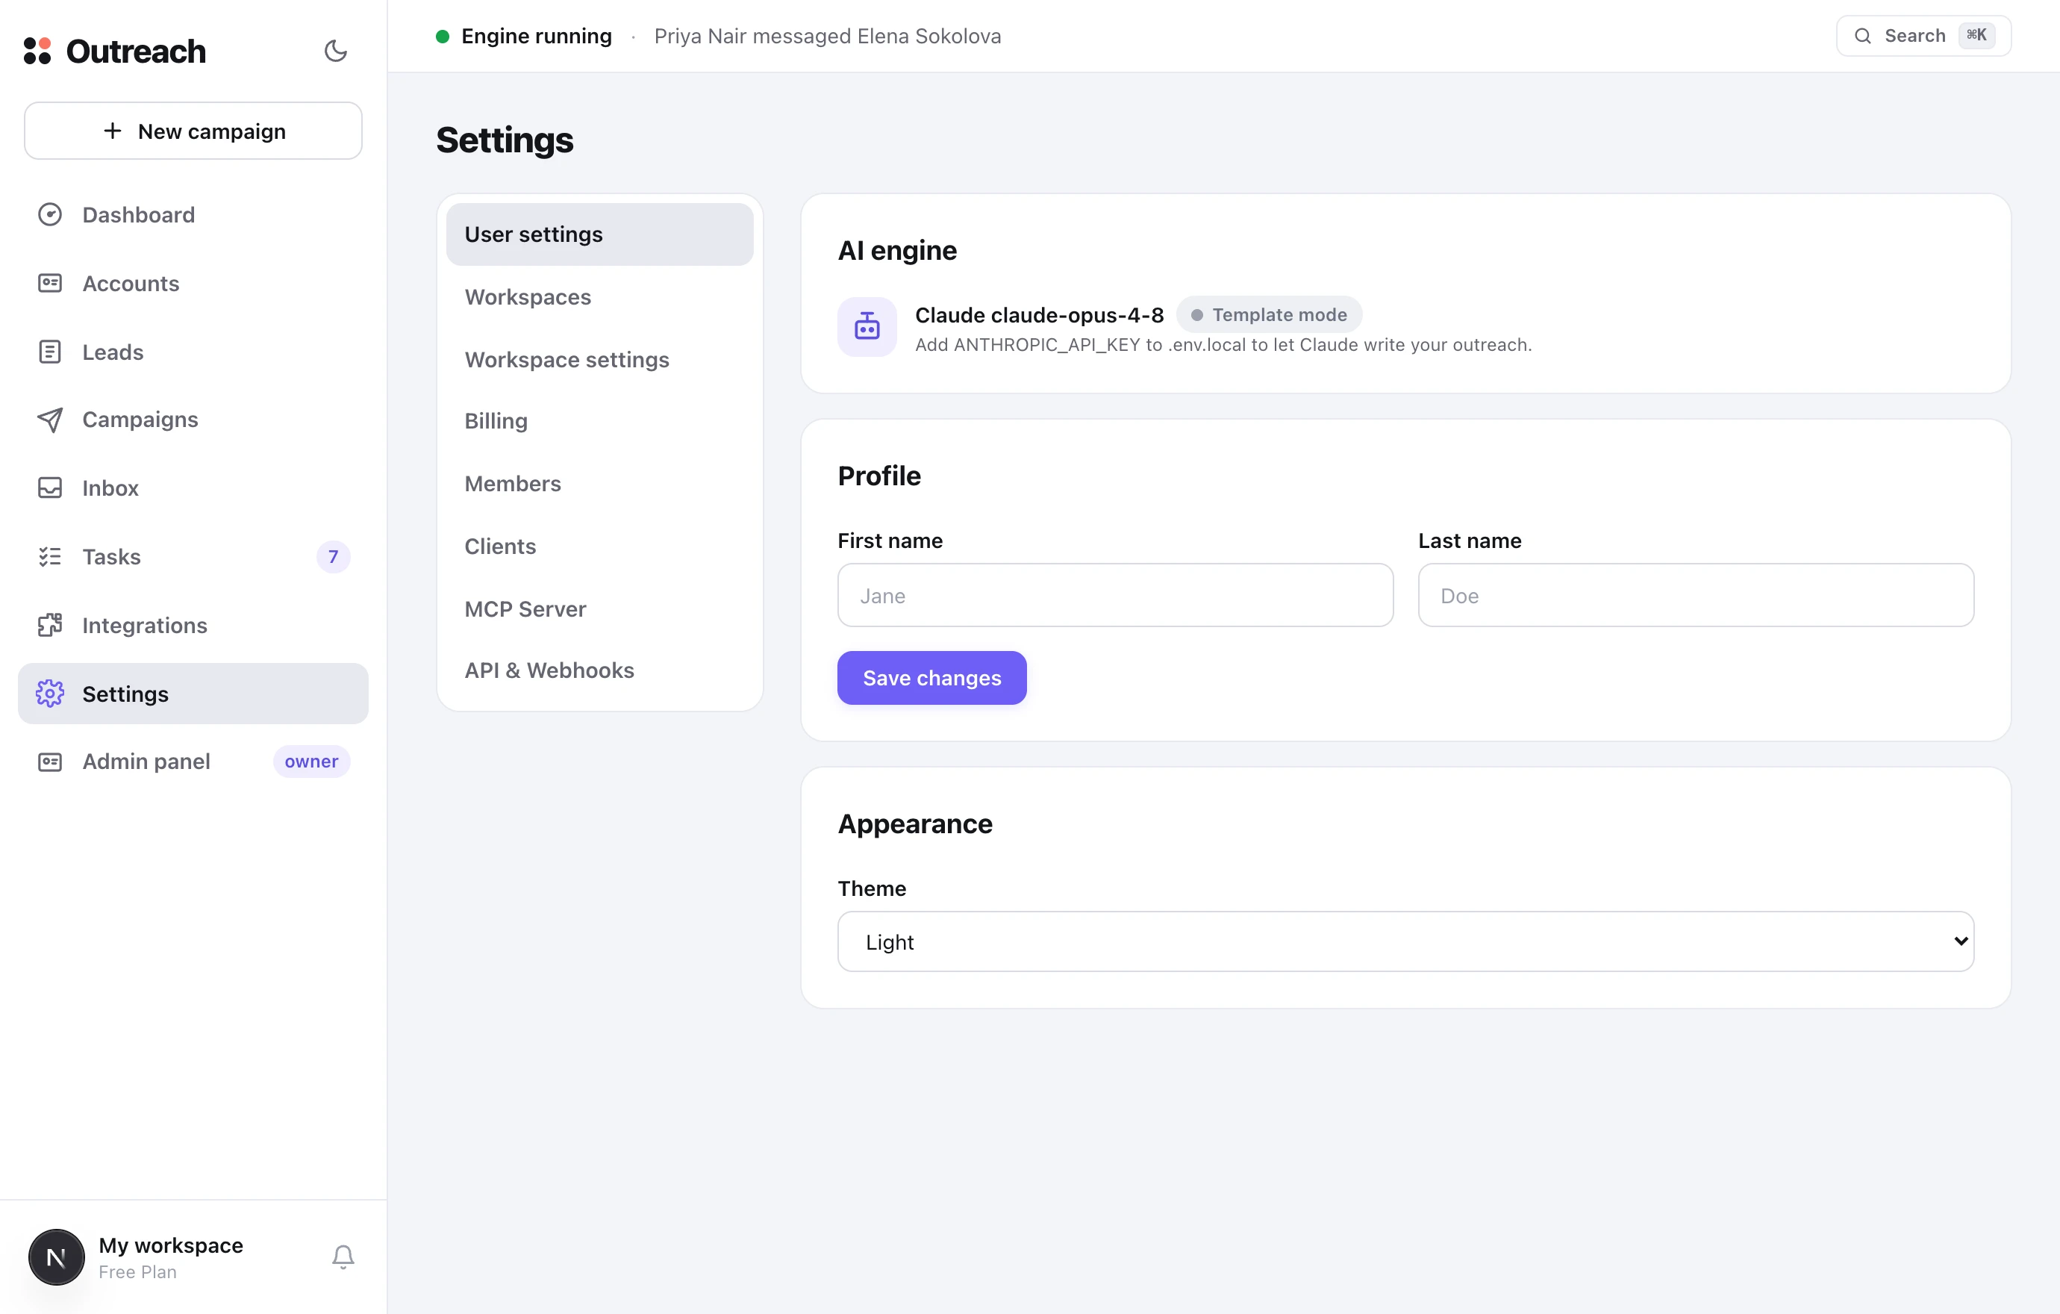
Task: Click Engine running status text
Action: pos(537,36)
